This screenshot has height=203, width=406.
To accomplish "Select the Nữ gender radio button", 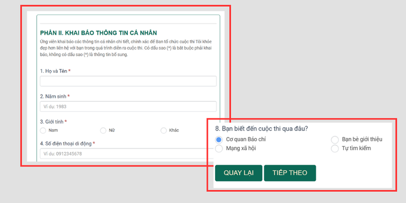I will pyautogui.click(x=103, y=131).
